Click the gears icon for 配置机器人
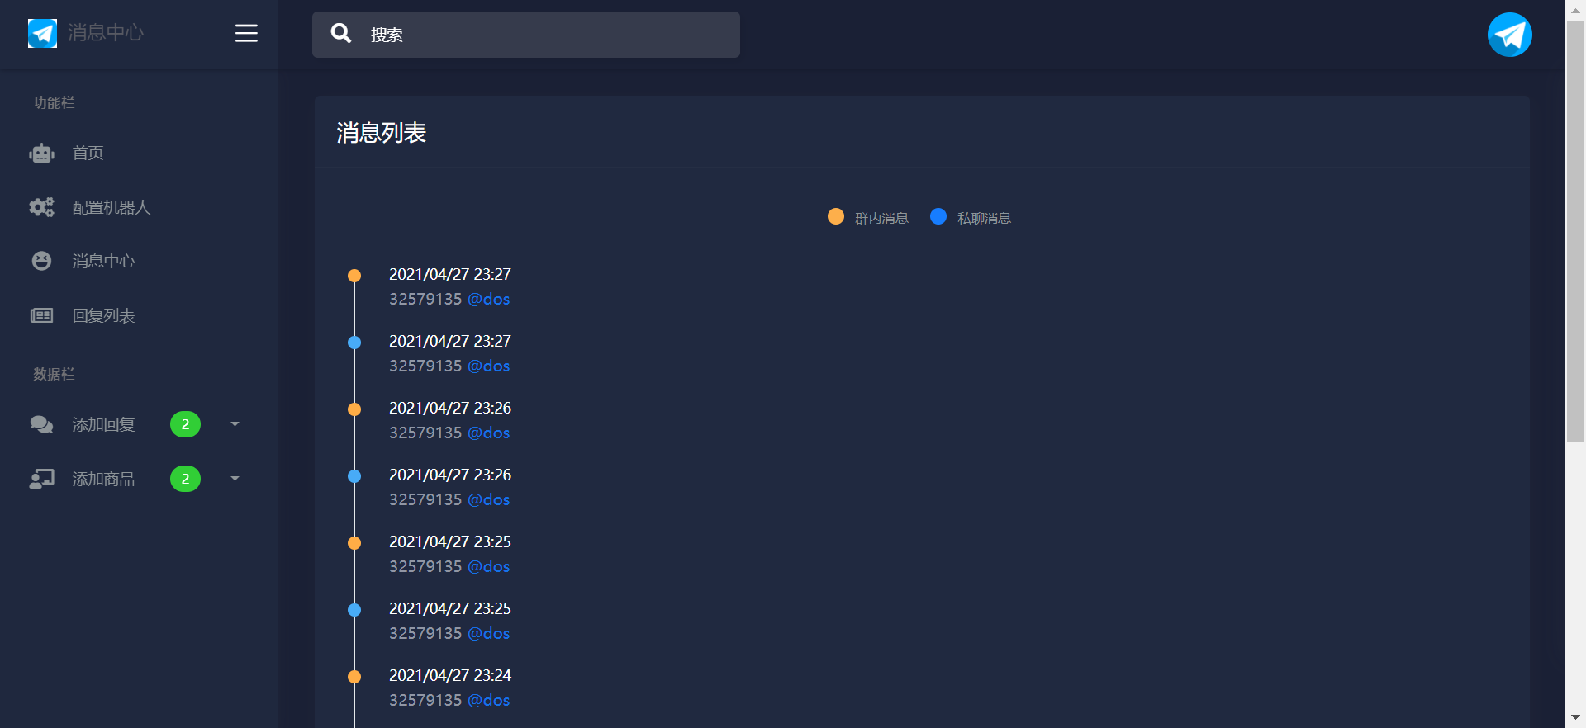This screenshot has width=1586, height=728. pyautogui.click(x=41, y=207)
